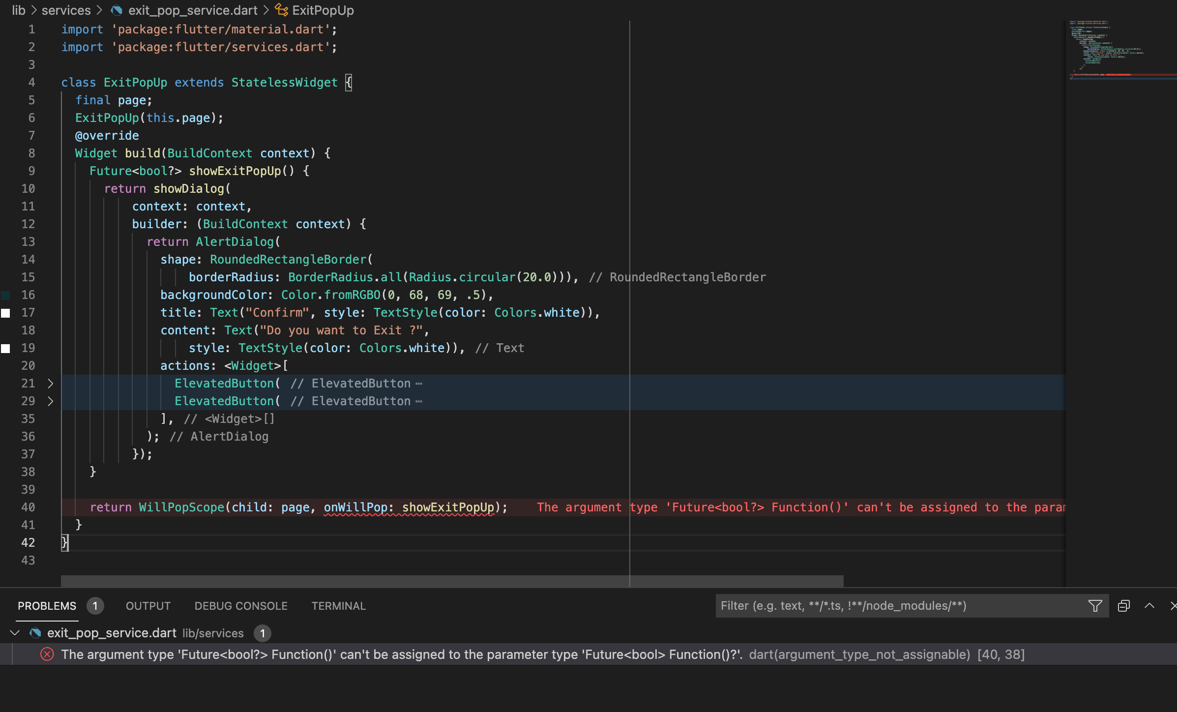Click 'package:flutter/material.dart' import string
This screenshot has height=712, width=1177.
coord(221,30)
